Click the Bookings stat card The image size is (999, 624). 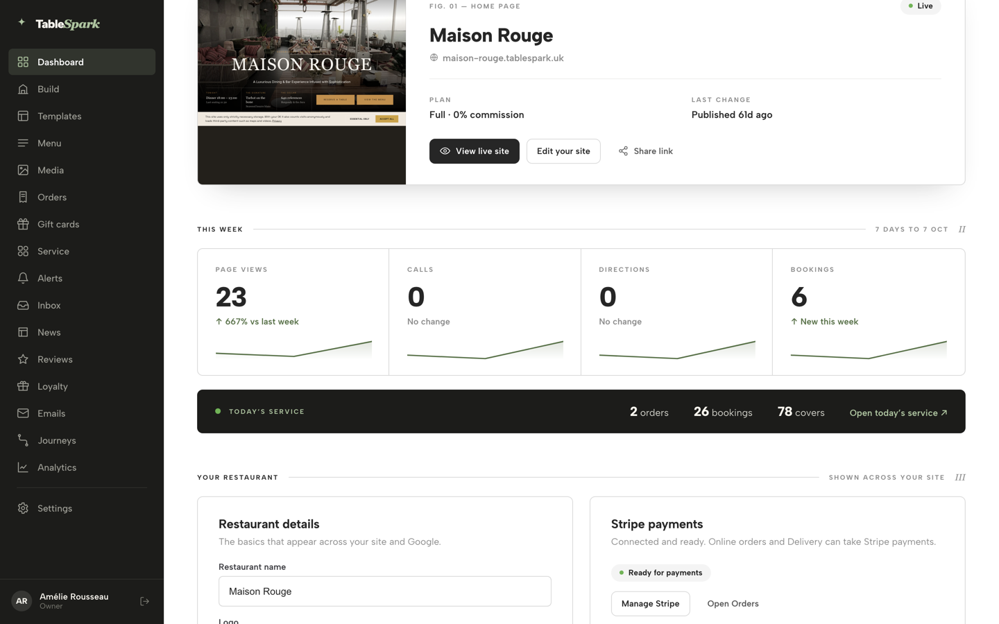(x=869, y=312)
